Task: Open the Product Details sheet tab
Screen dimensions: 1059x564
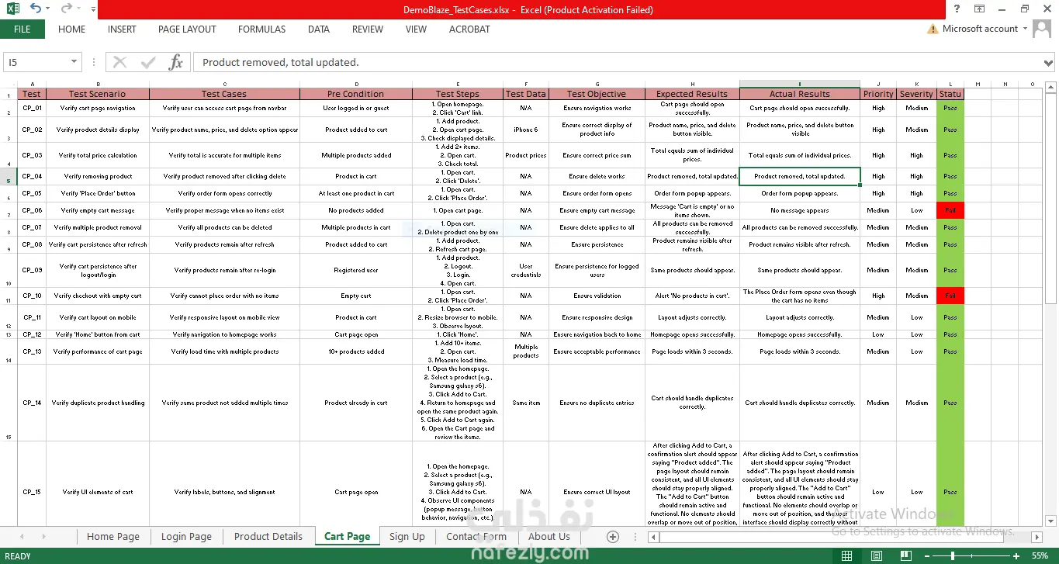Action: 268,536
